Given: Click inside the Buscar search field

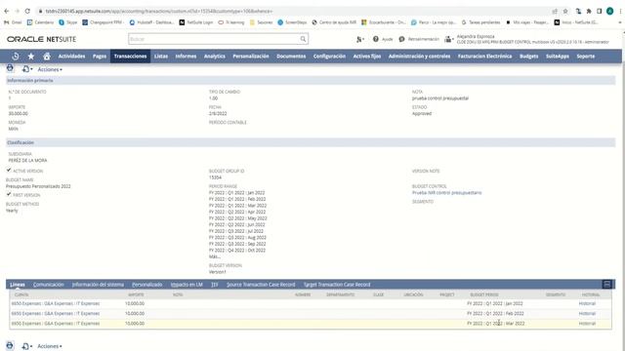Looking at the screenshot, I should [x=214, y=39].
